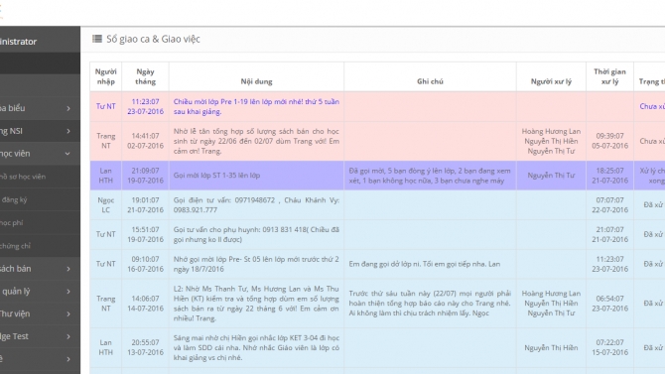Viewport: 665px width, 374px height.
Task: Click the 'Tư NT' link in first row
Action: tap(105, 106)
